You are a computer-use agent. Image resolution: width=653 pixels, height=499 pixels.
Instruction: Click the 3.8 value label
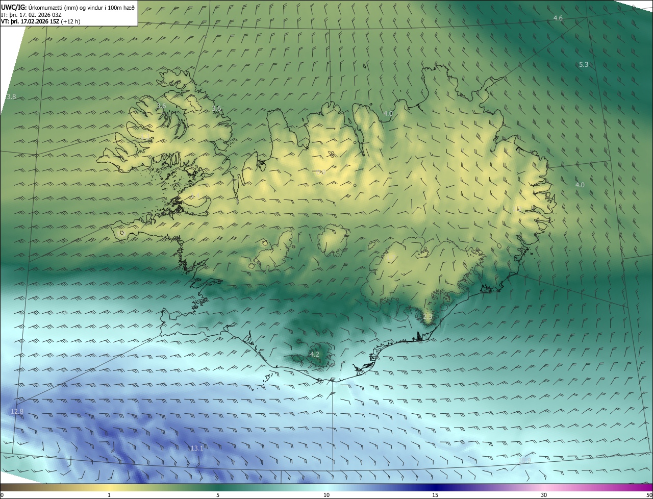[x=11, y=97]
